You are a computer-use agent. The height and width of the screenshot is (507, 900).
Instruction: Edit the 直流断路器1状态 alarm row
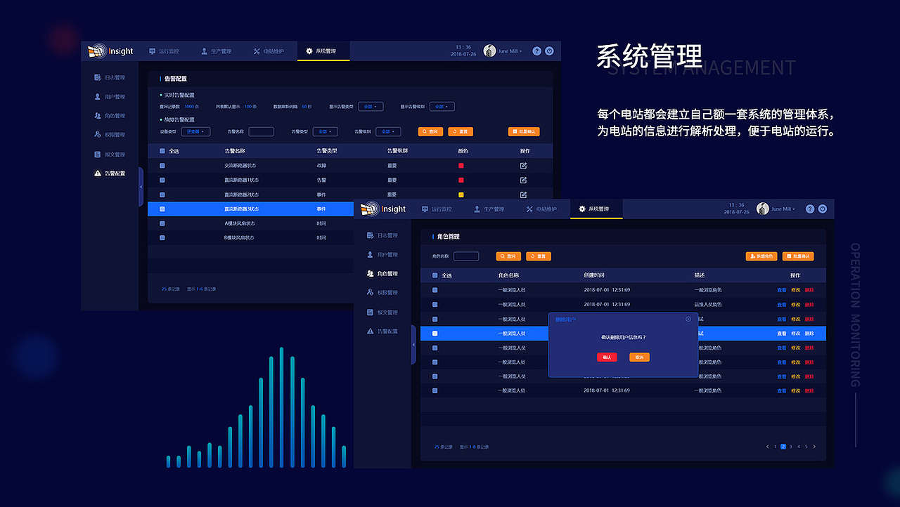pos(523,180)
